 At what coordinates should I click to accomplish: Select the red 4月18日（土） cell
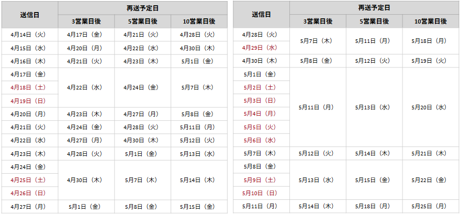point(29,87)
